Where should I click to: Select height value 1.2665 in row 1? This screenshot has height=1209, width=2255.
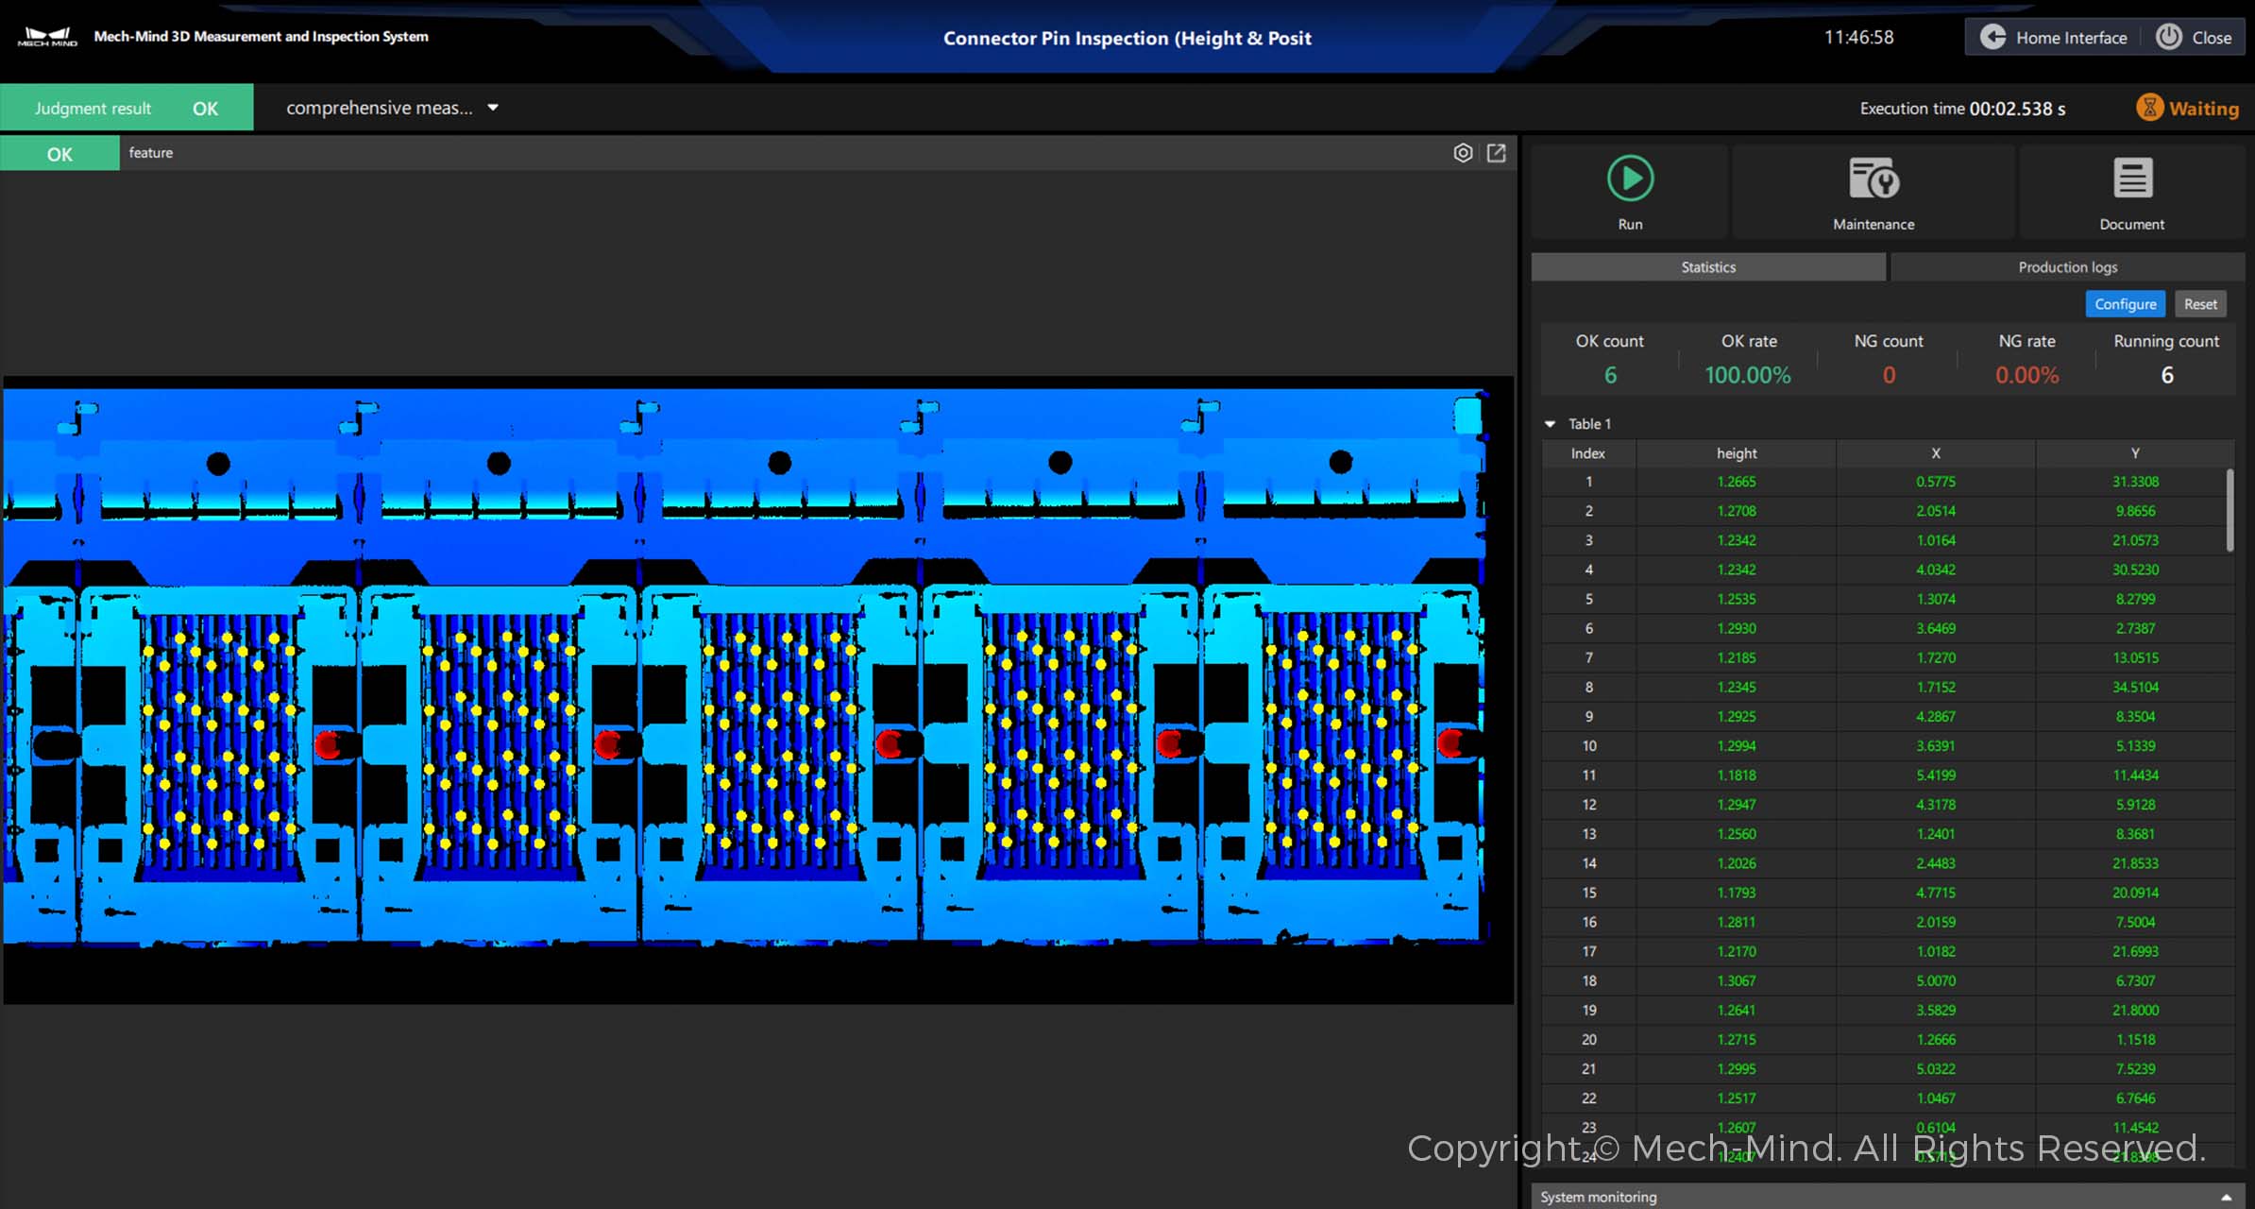click(1737, 482)
